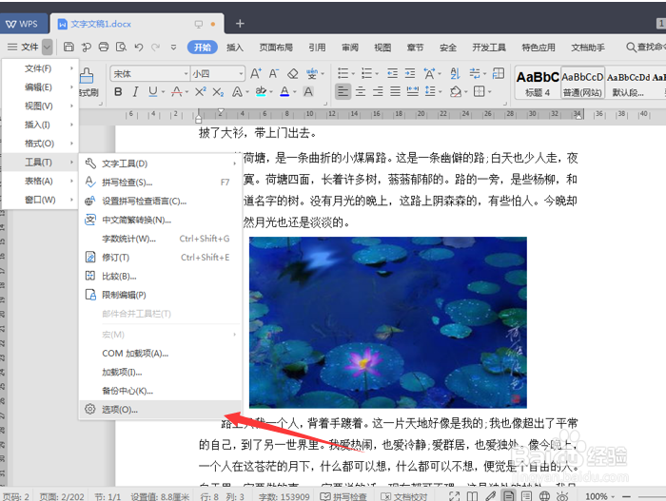Choose 备份中心(K)... menu entry
666x501 pixels.
click(x=160, y=391)
